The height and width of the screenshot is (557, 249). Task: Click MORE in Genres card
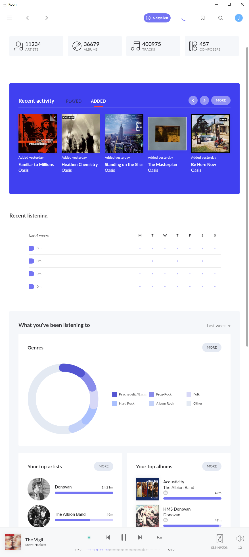coord(212,347)
